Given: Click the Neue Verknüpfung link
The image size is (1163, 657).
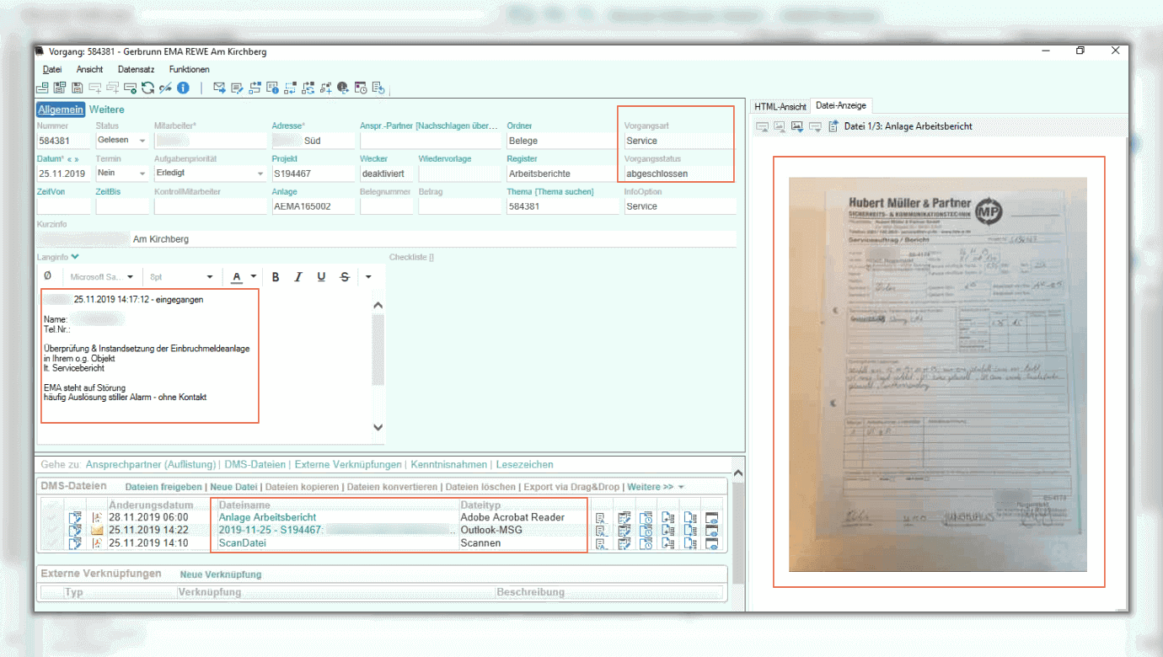Looking at the screenshot, I should click(x=221, y=574).
